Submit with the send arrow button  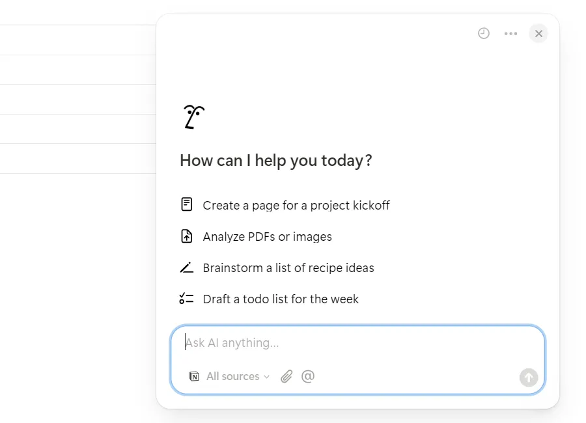[x=529, y=377]
